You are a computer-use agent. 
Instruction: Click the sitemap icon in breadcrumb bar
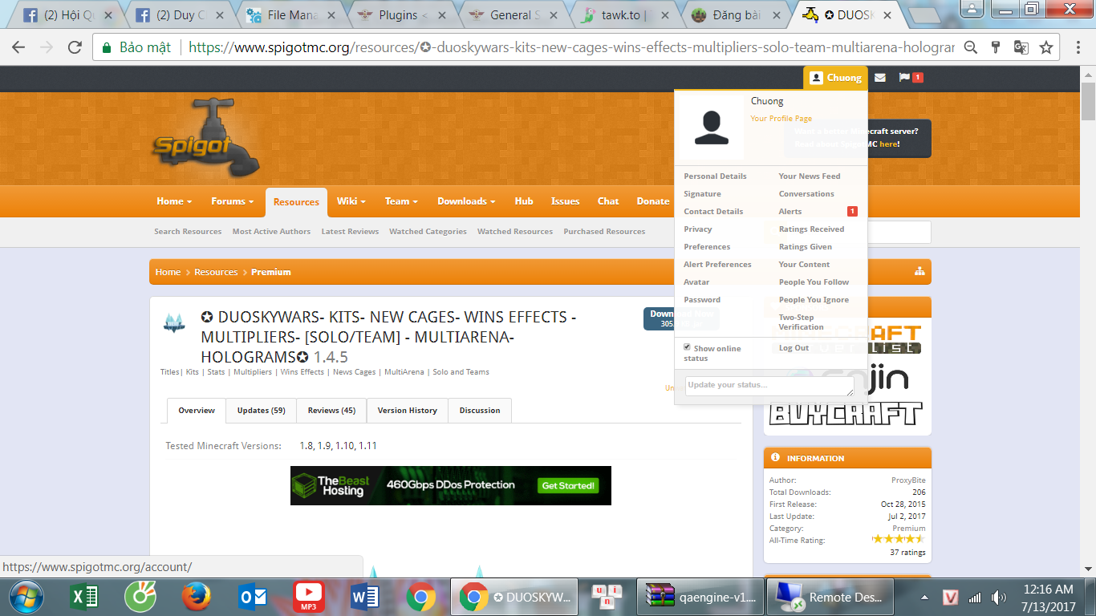pos(919,272)
